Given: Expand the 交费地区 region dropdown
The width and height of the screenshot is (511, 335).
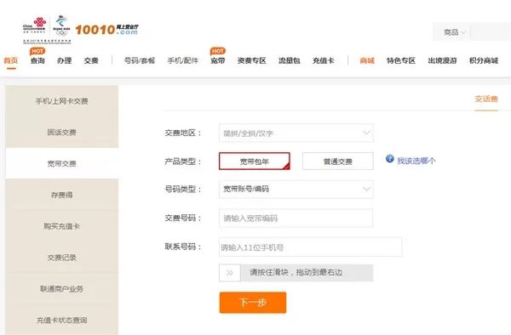Looking at the screenshot, I should (296, 133).
